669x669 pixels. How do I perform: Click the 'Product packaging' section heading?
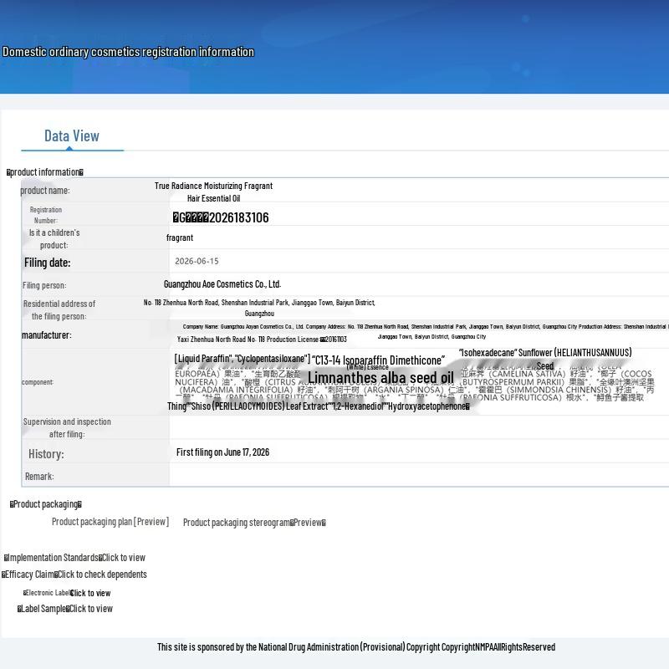point(46,504)
